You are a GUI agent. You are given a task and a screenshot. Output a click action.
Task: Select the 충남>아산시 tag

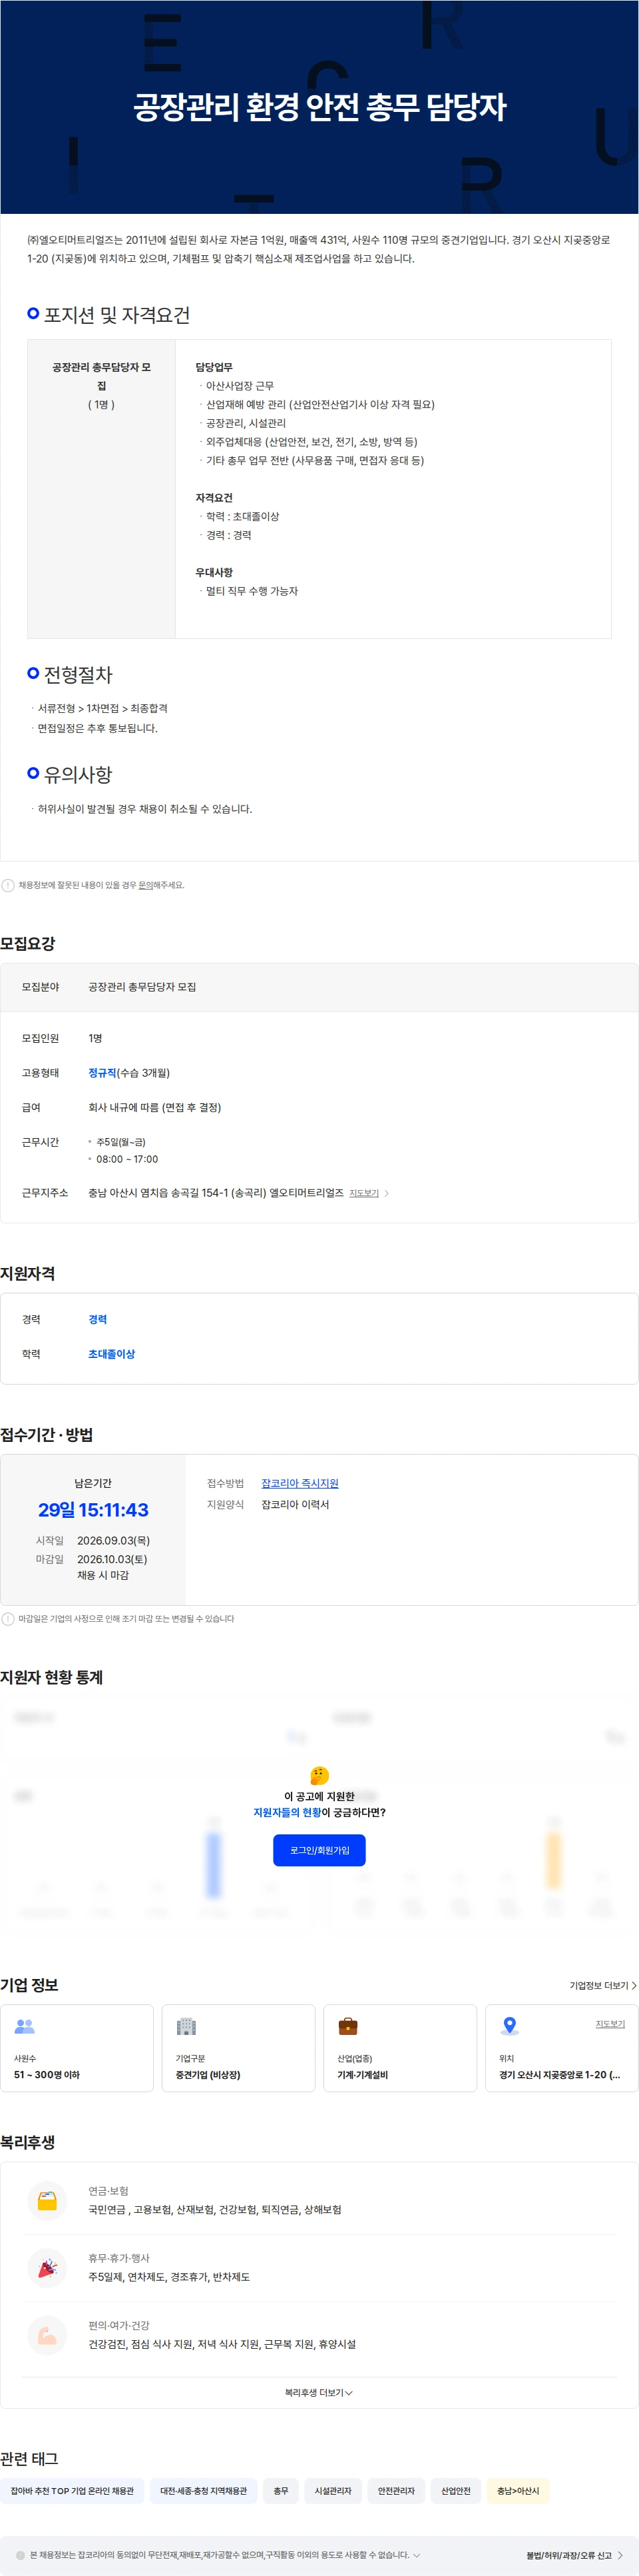pos(518,2491)
